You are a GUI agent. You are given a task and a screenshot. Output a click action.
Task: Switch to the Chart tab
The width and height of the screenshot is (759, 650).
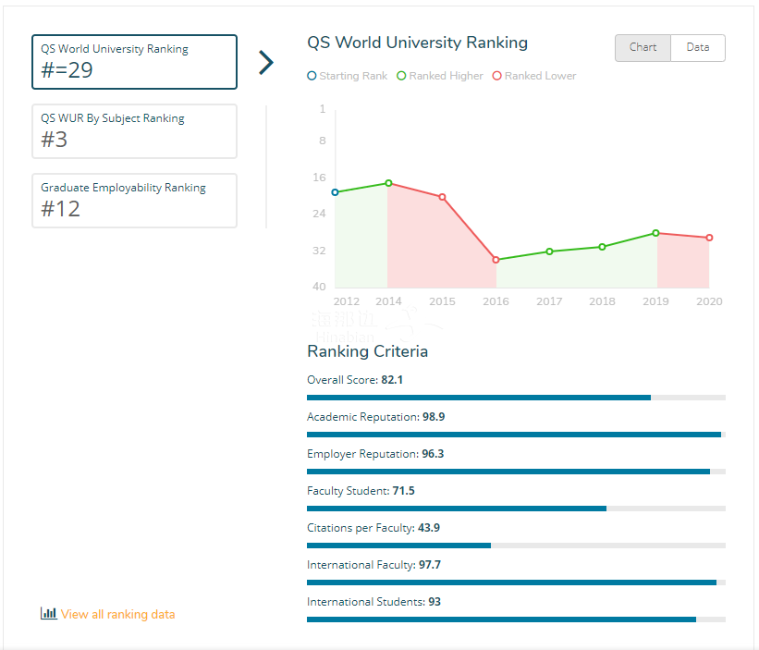tap(643, 47)
